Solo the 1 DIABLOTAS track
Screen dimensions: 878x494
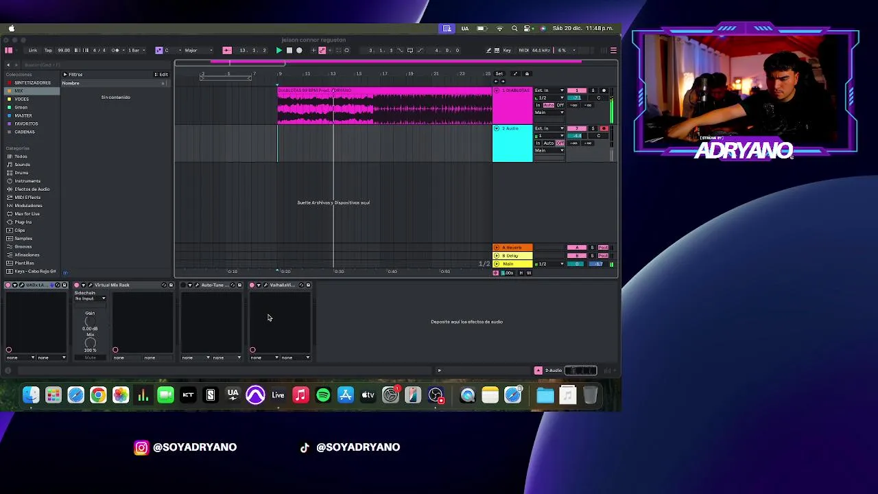(593, 91)
